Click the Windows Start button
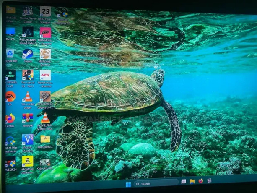257x193 pixels. pyautogui.click(x=128, y=184)
